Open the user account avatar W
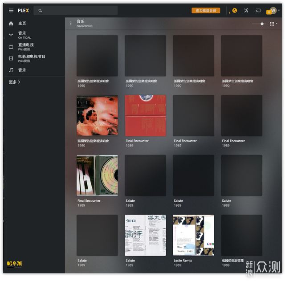This screenshot has width=285, height=281. coord(273,10)
